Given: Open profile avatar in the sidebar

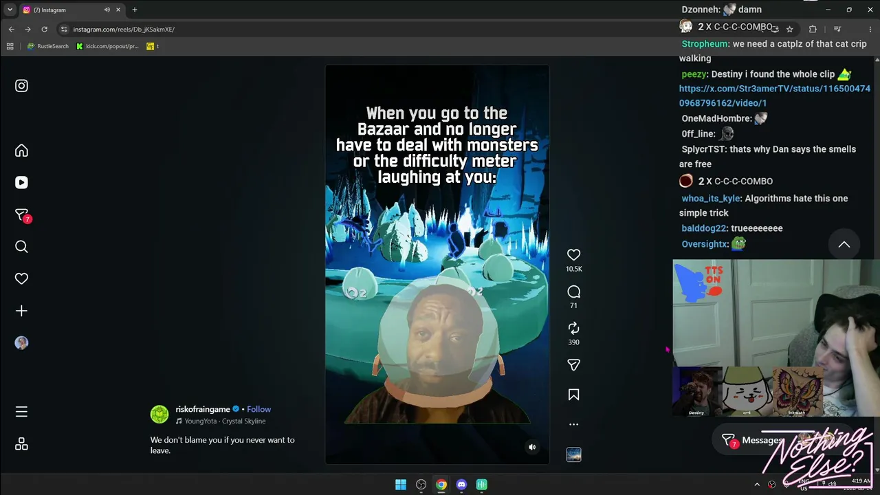Looking at the screenshot, I should [21, 343].
